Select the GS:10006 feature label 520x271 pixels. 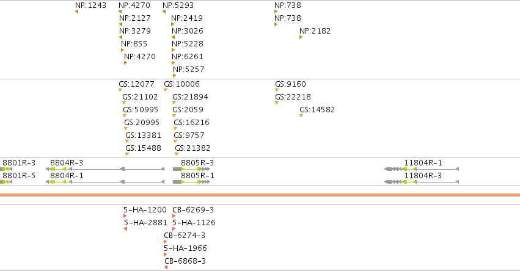click(x=181, y=84)
